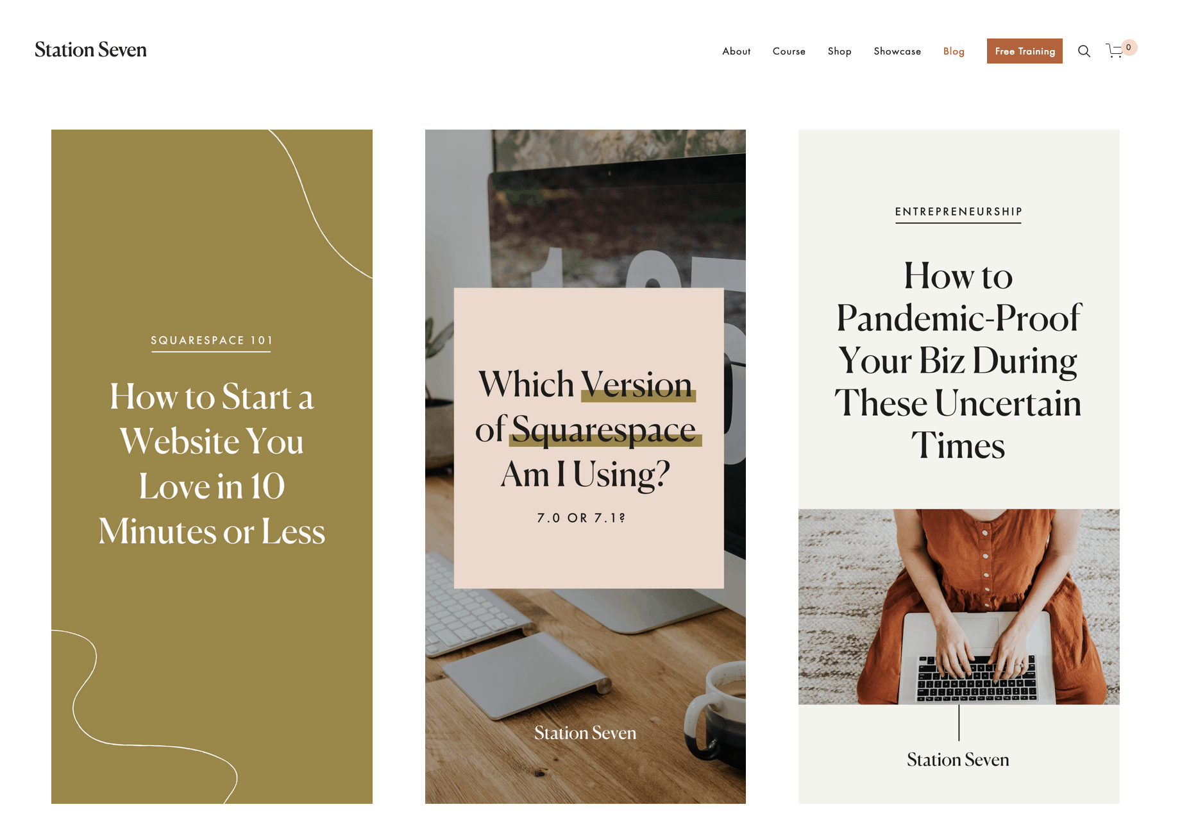
Task: Click the Free Training button
Action: 1024,51
